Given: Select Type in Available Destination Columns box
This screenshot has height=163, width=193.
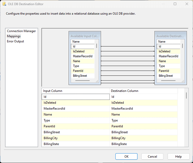Looking at the screenshot, I should pyautogui.click(x=169, y=66).
